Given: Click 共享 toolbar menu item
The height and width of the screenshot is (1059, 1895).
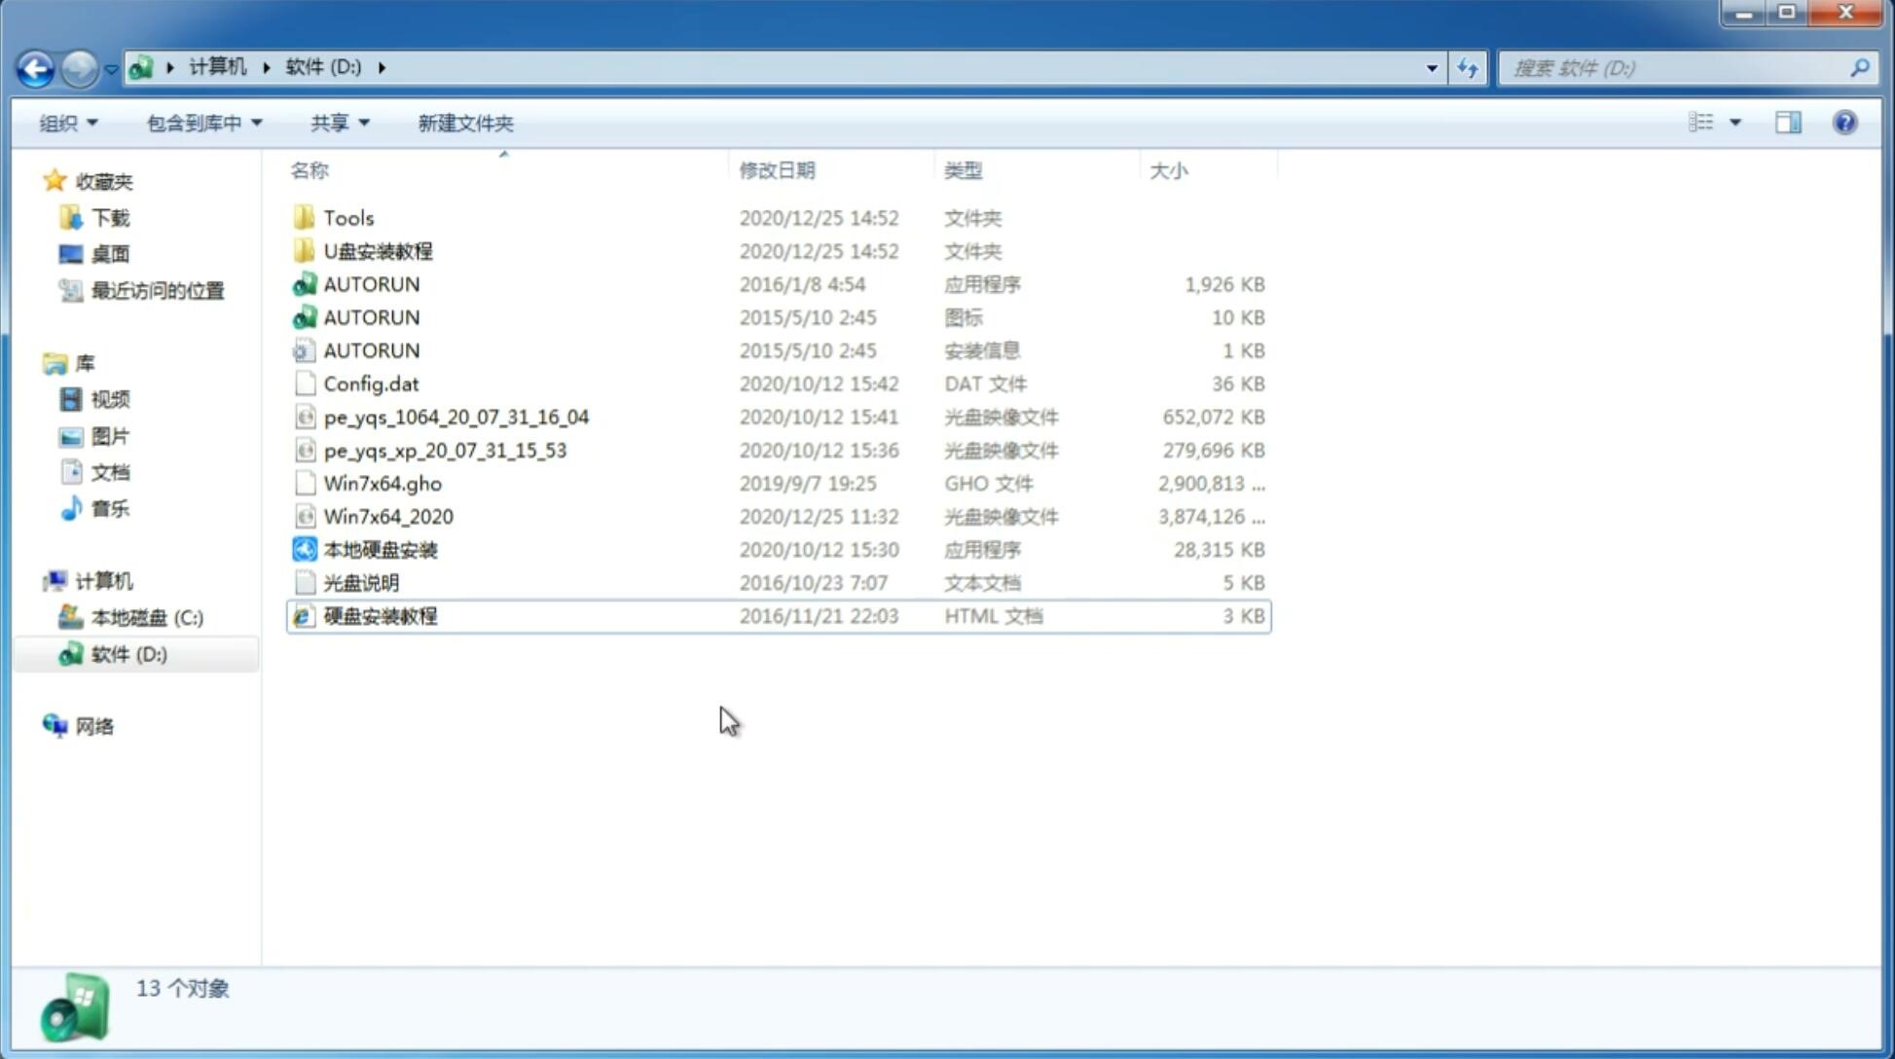Looking at the screenshot, I should (336, 123).
